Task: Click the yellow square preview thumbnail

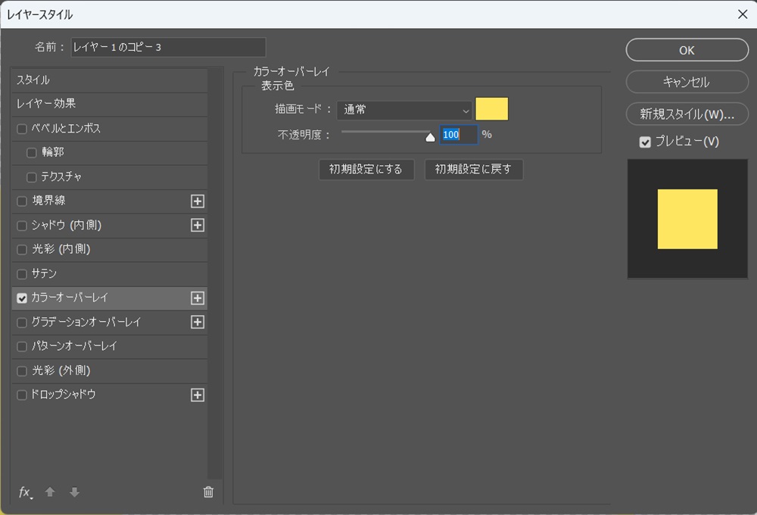Action: pyautogui.click(x=687, y=219)
